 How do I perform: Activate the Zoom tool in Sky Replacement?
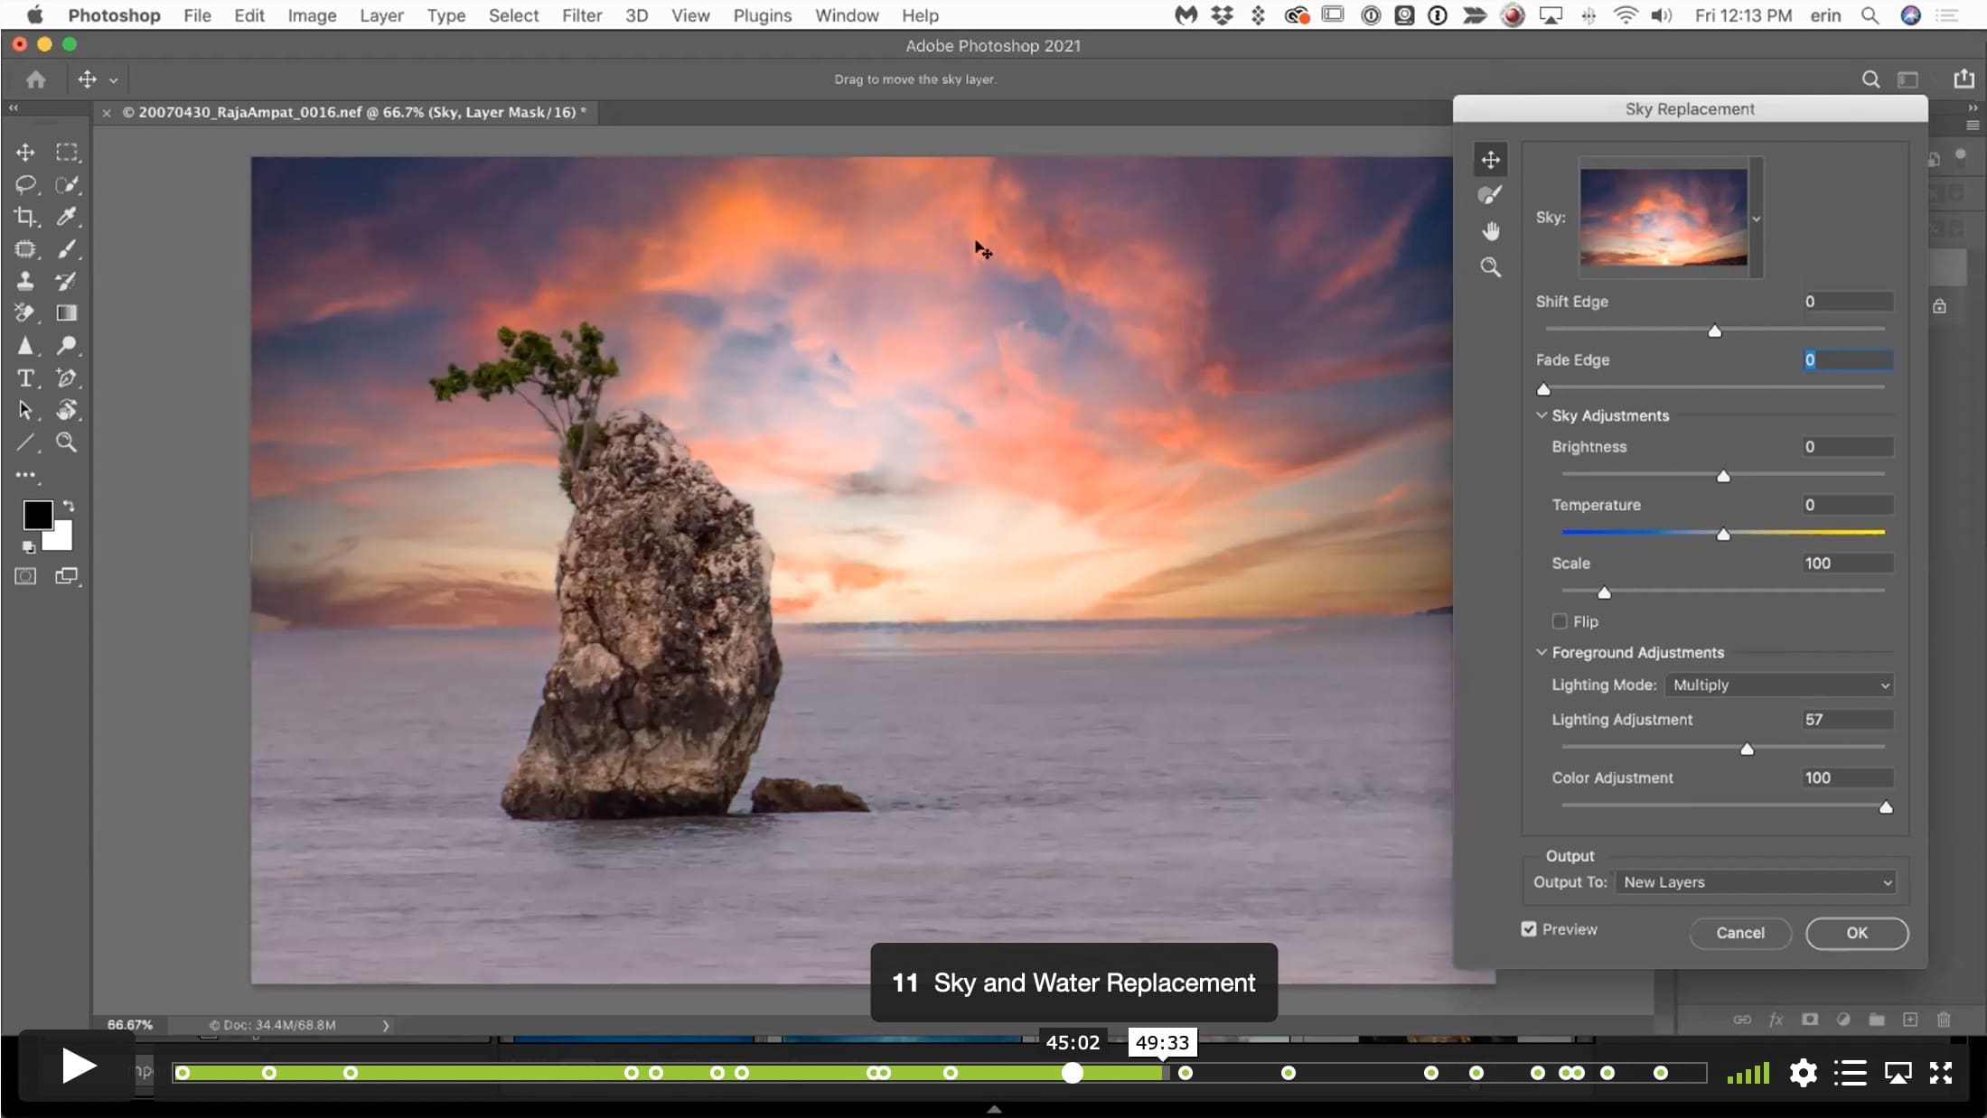tap(1490, 267)
